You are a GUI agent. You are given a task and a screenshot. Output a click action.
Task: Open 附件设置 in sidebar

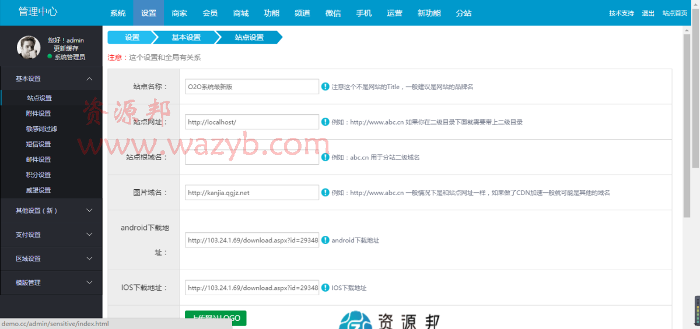coord(38,114)
